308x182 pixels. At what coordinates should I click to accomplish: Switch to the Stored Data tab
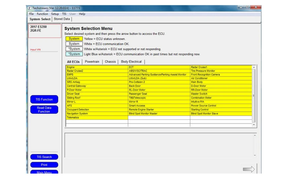click(62, 19)
